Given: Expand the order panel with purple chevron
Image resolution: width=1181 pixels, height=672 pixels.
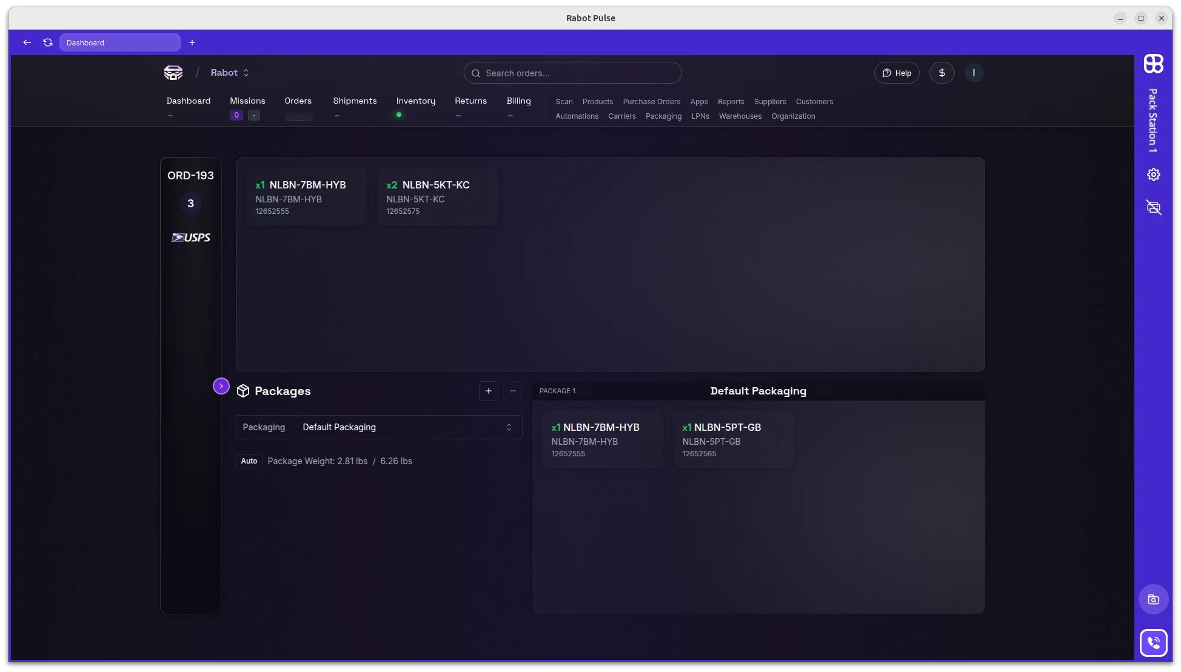Looking at the screenshot, I should [x=221, y=386].
